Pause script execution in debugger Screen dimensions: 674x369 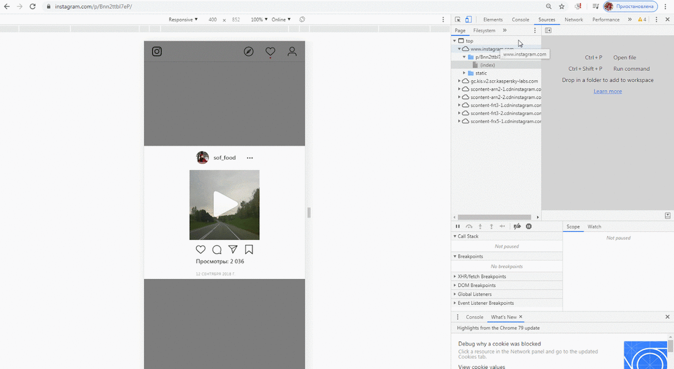457,226
